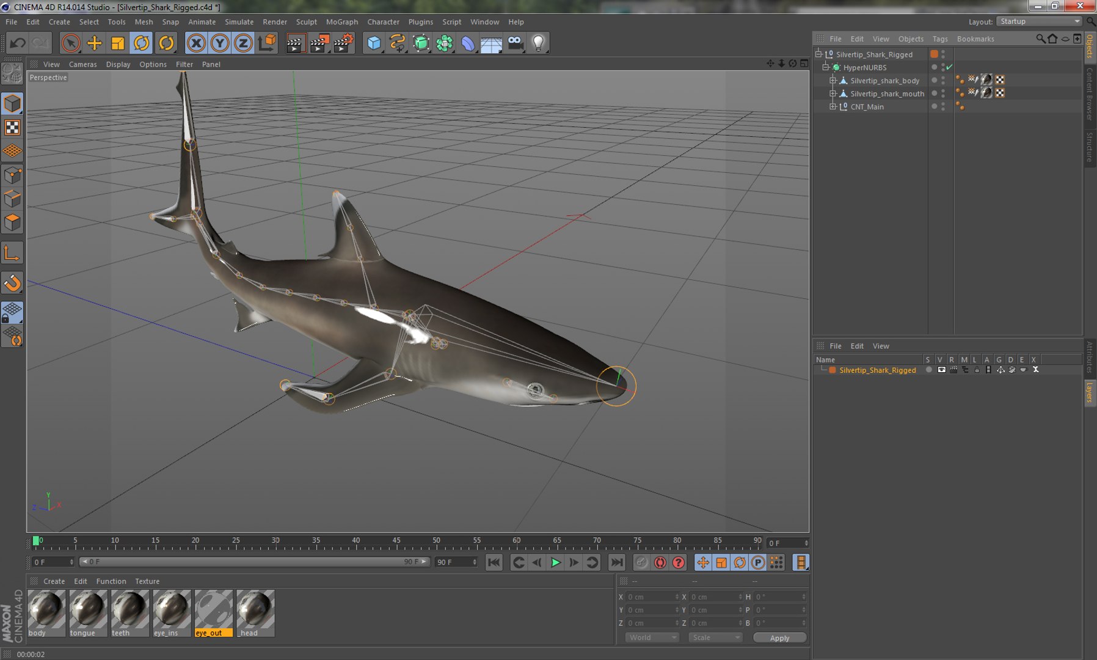Open material manager Texture menu
Screen dimensions: 1097x660
147,581
